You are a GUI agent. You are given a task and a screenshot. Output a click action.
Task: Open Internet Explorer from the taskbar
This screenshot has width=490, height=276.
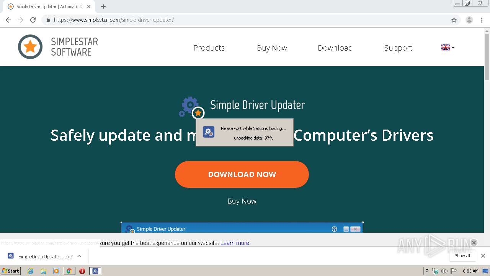coord(30,271)
